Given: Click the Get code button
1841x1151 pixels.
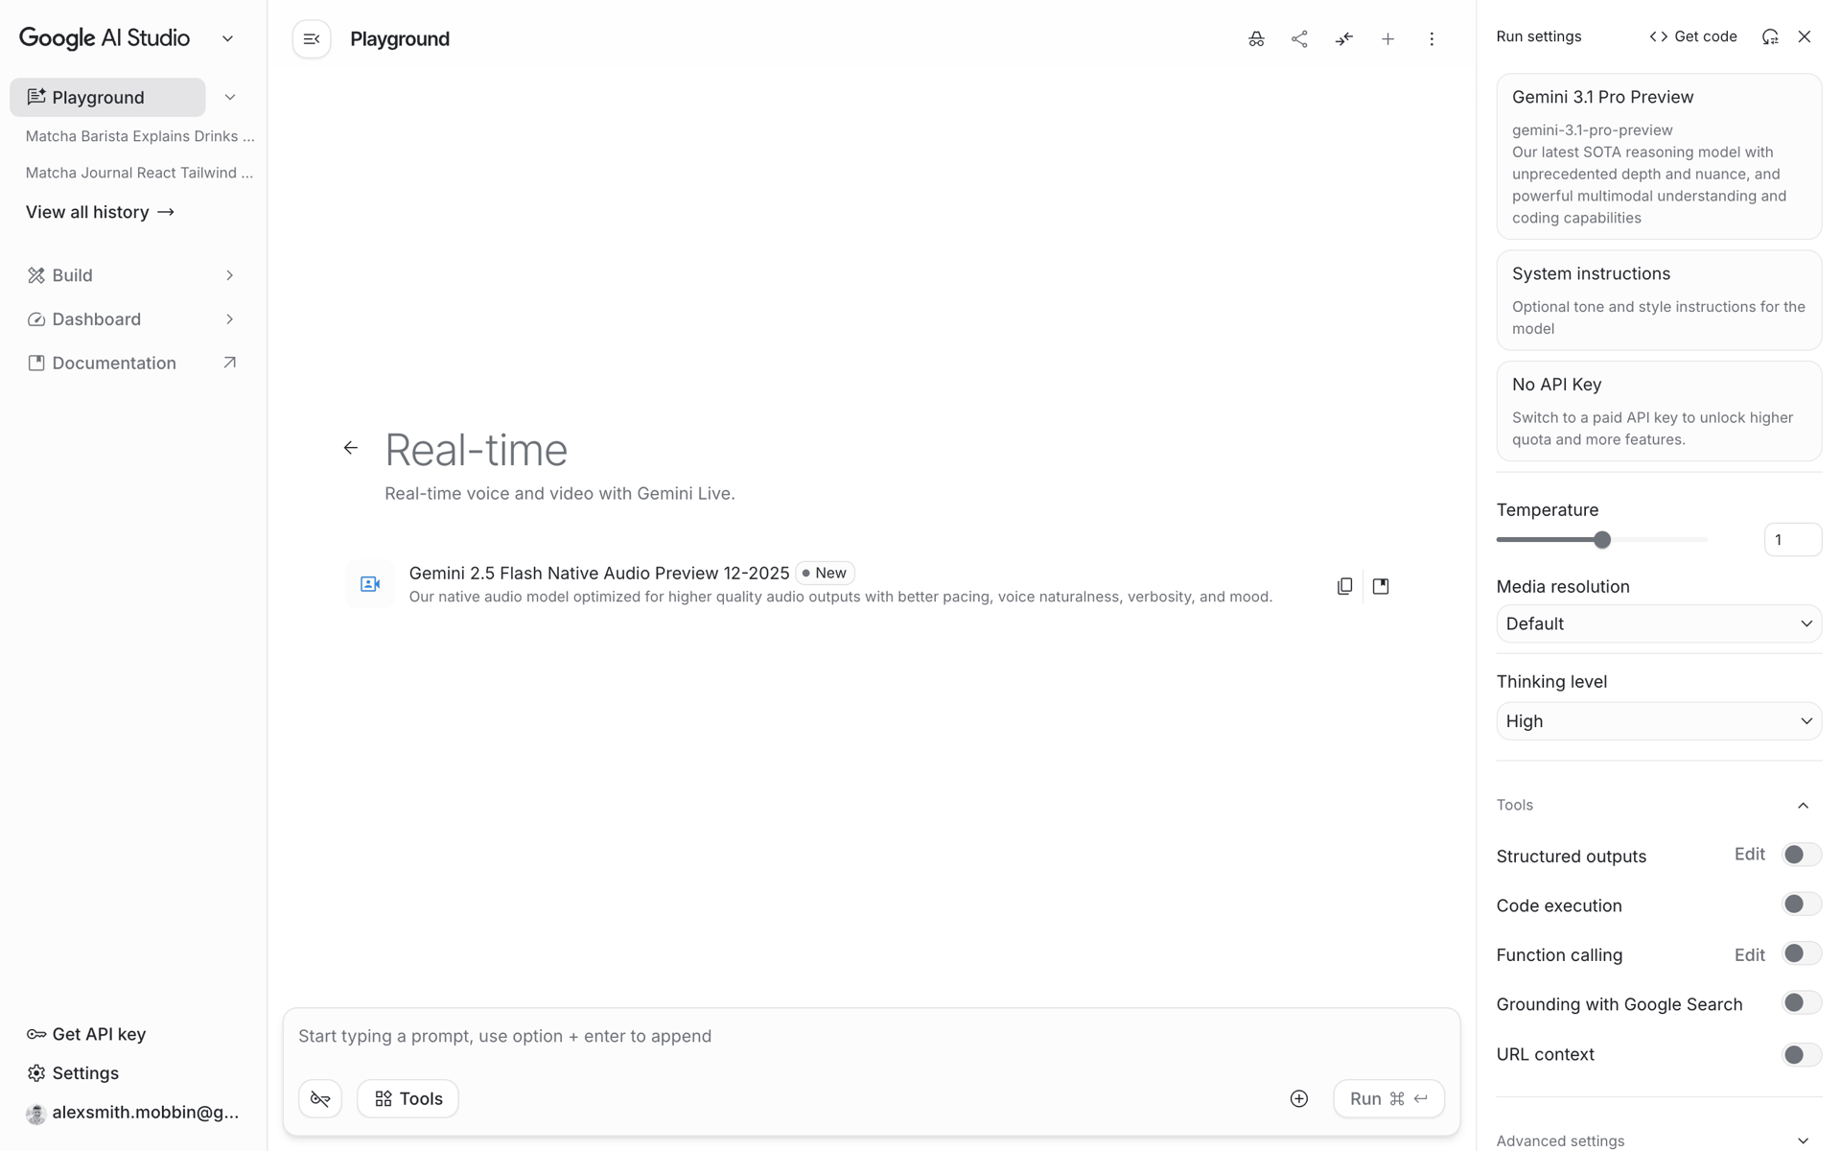Looking at the screenshot, I should [1693, 36].
